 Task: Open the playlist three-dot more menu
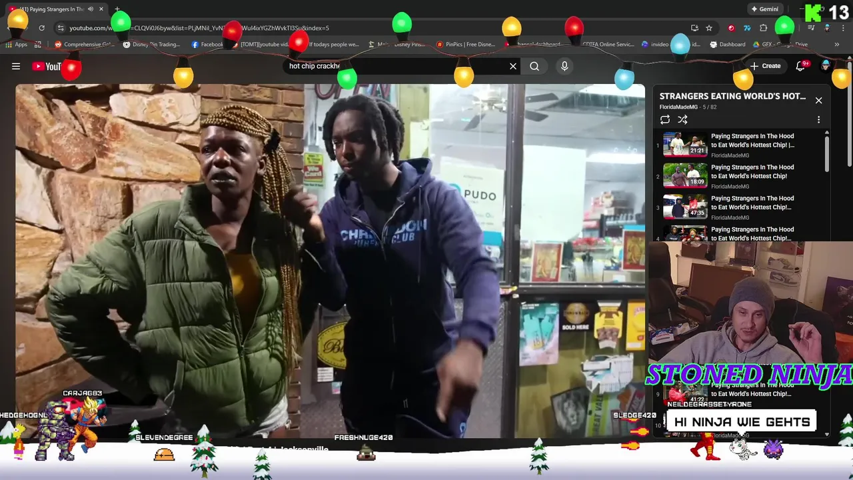click(x=818, y=119)
